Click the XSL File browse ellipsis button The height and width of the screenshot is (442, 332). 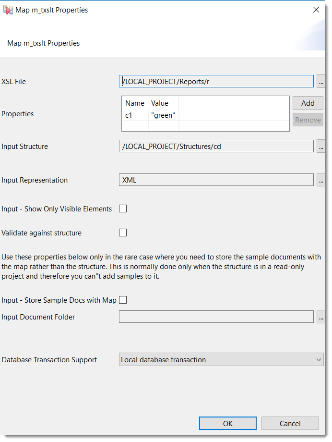[x=320, y=82]
